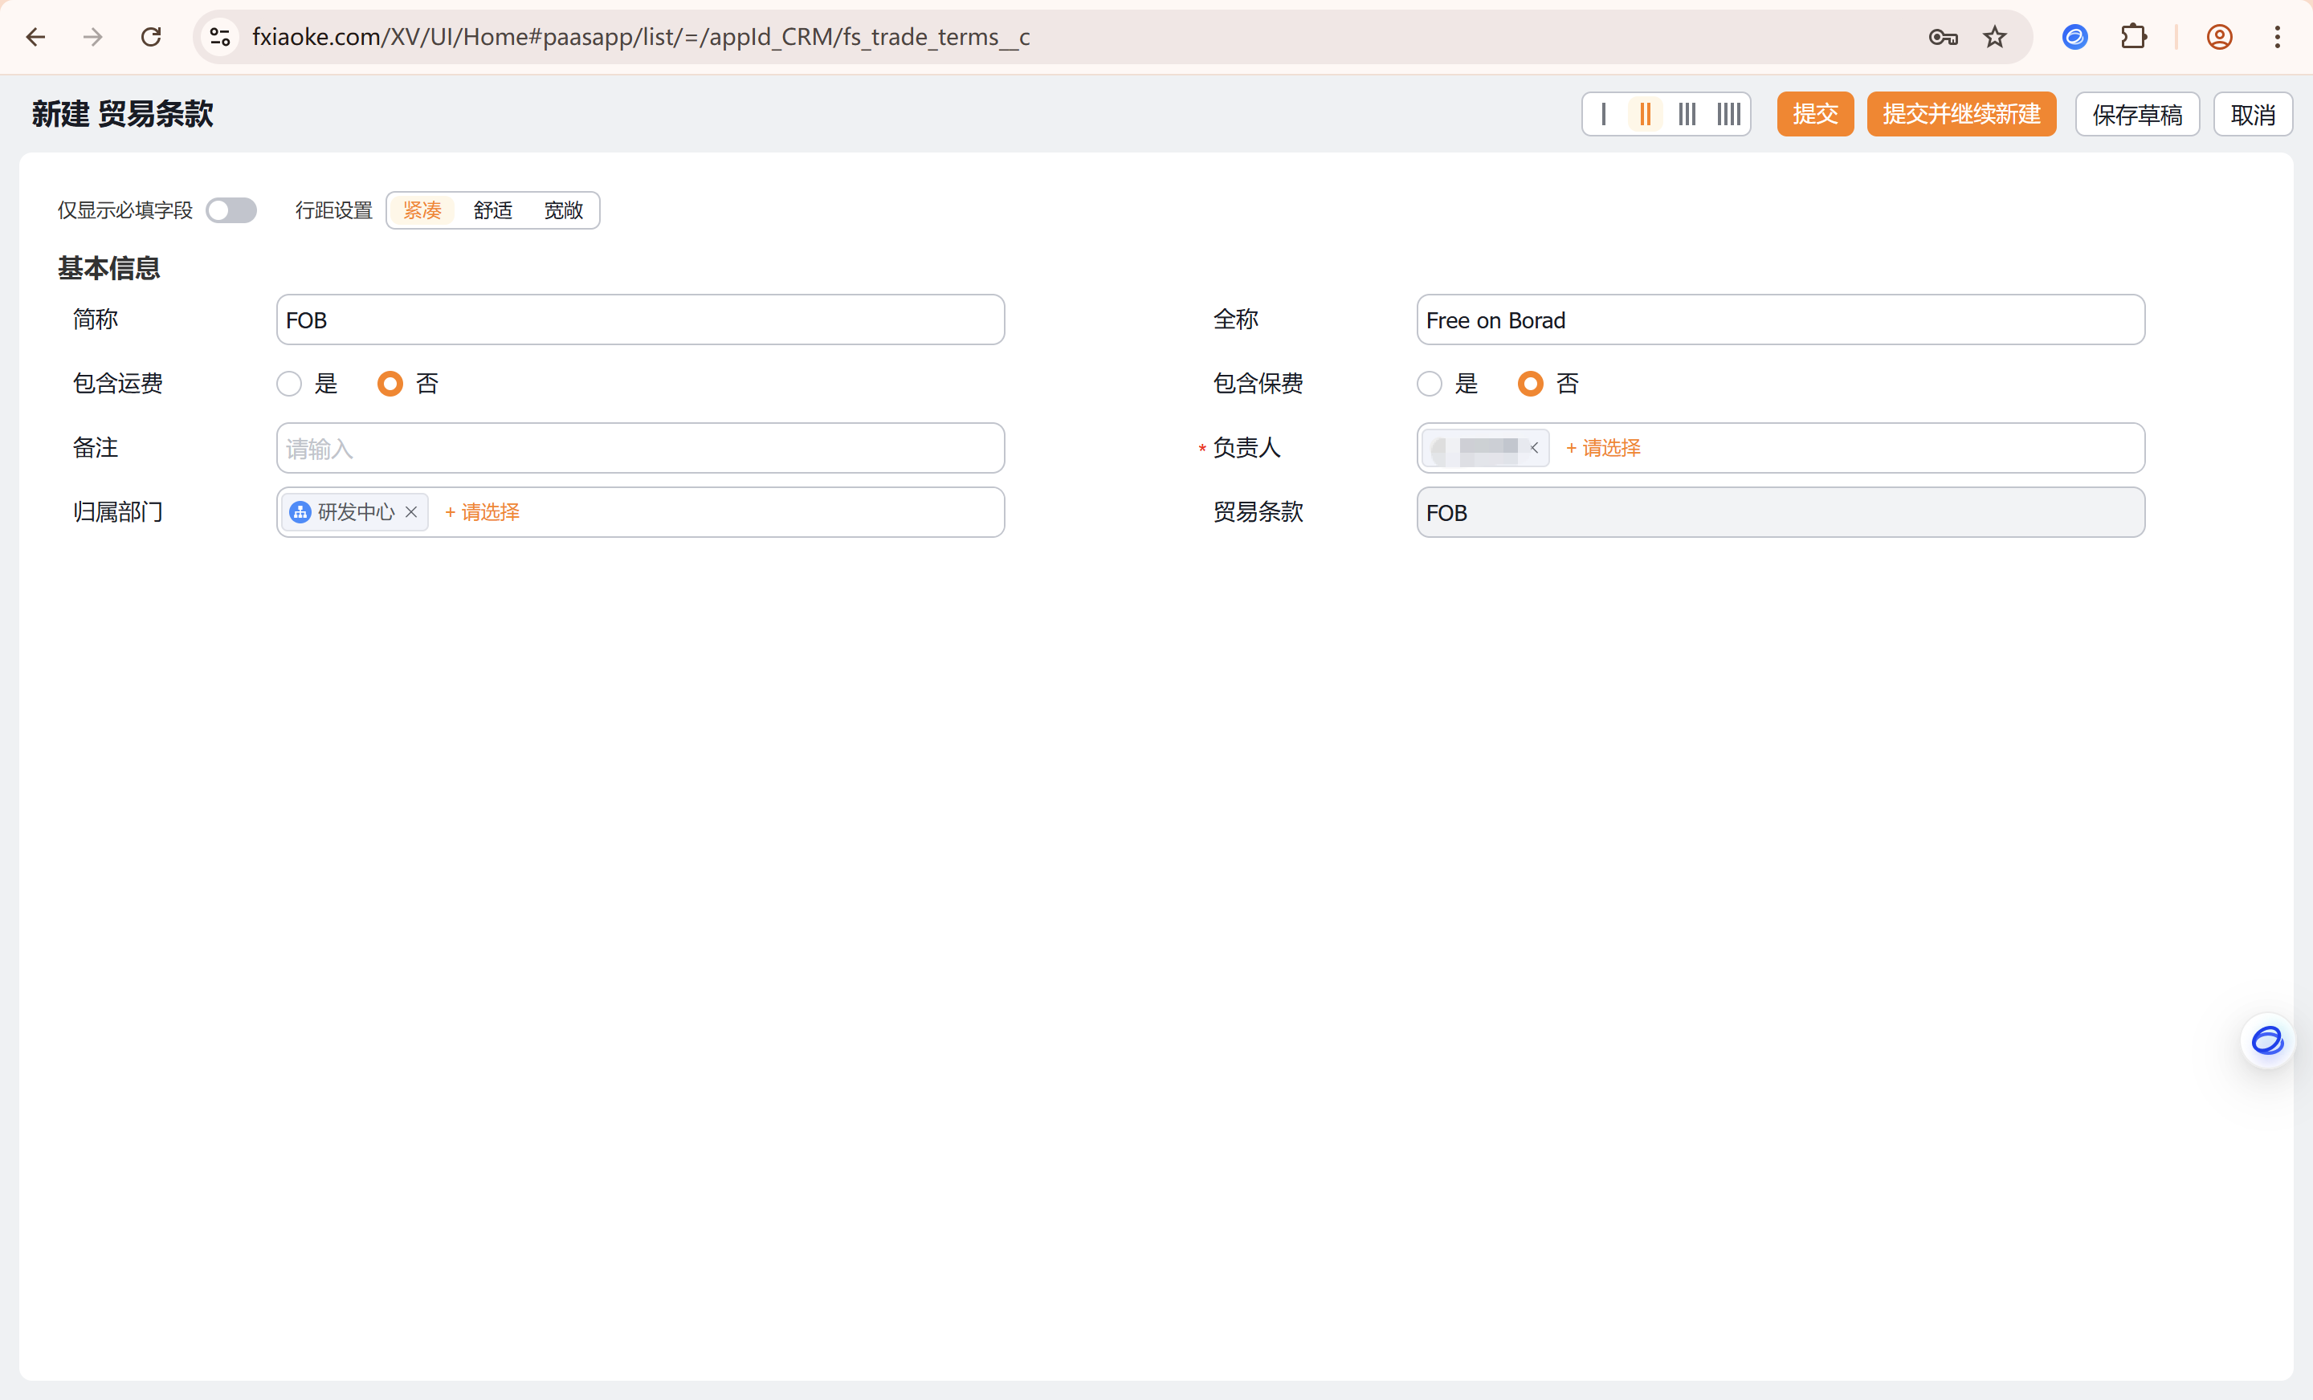Select the three-column layout icon
The image size is (2313, 1400).
coord(1687,115)
